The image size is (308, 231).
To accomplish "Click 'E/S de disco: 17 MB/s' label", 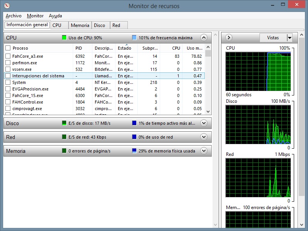I will click(89, 123).
